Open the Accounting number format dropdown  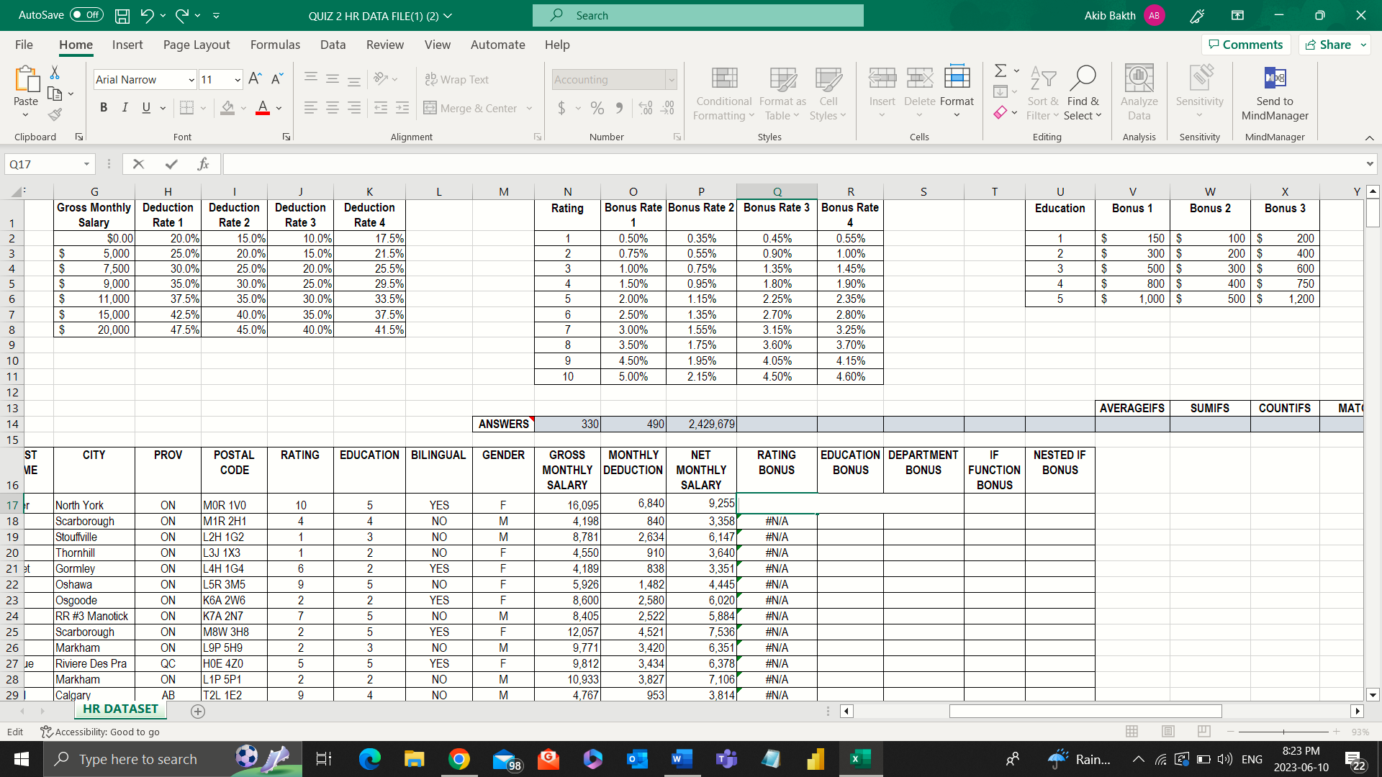coord(669,79)
